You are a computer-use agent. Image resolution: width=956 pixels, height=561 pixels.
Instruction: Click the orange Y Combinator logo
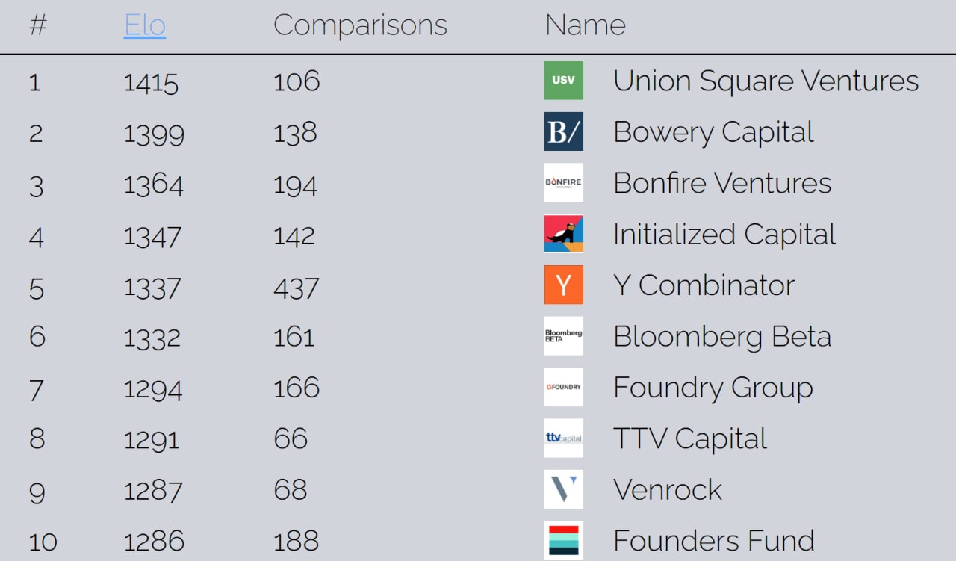coord(563,285)
